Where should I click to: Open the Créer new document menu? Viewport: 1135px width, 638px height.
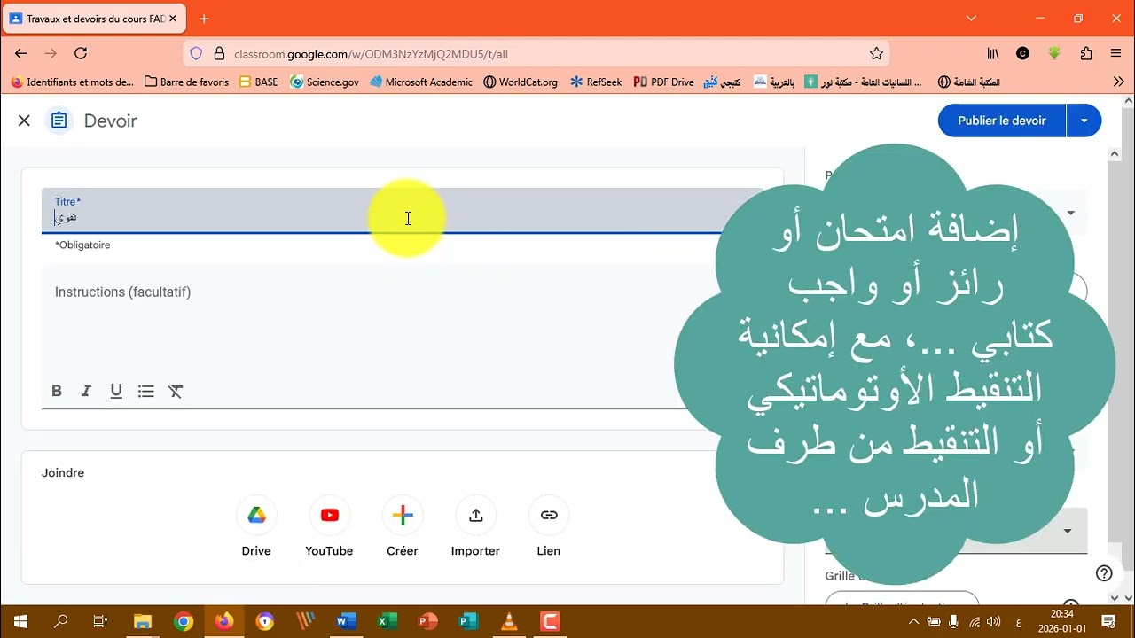[x=403, y=515]
